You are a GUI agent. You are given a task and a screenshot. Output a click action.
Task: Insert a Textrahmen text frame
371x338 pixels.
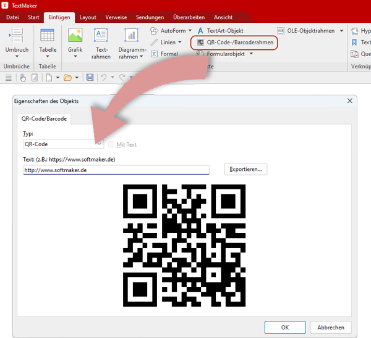(x=101, y=35)
